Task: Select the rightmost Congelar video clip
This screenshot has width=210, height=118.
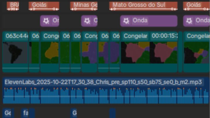Action: coord(197,52)
